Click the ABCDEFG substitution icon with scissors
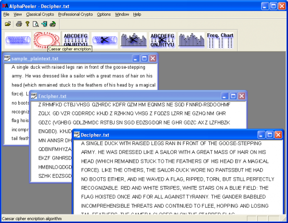Image resolution: width=288 pixels, height=223 pixels. (162, 40)
